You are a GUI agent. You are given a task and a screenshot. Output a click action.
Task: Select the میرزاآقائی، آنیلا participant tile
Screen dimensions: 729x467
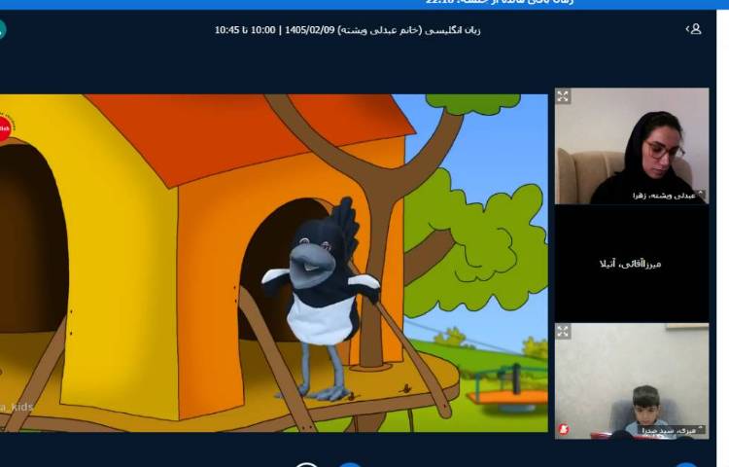(x=632, y=264)
